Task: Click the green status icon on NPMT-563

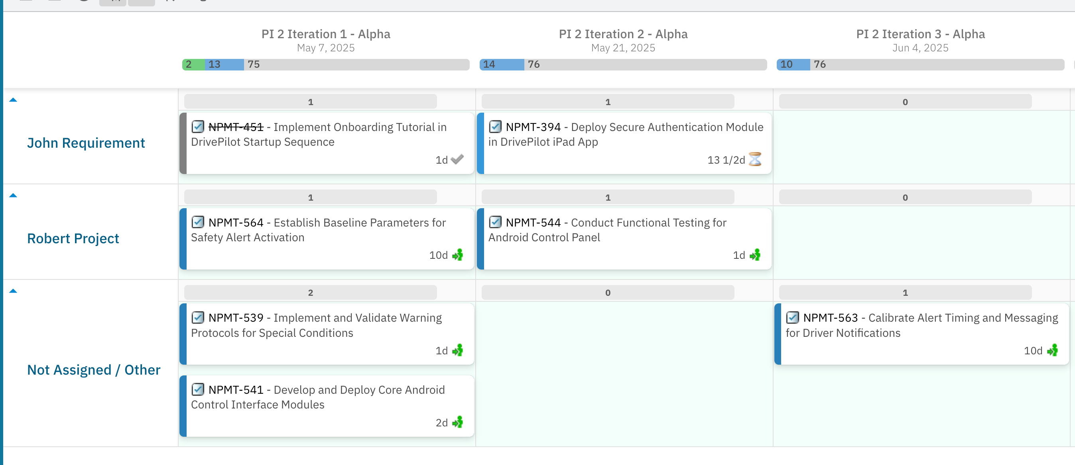Action: pyautogui.click(x=1052, y=350)
